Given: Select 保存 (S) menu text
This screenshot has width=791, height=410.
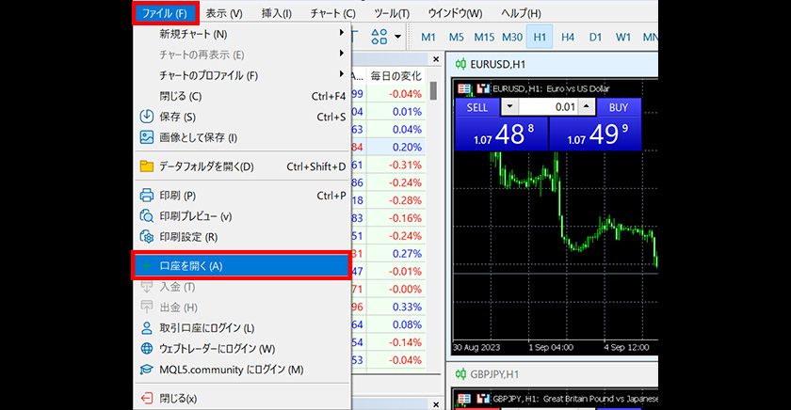Looking at the screenshot, I should pyautogui.click(x=177, y=117).
